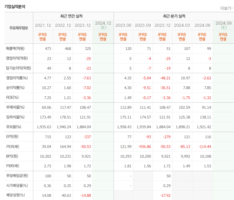Click the 91.14 debt ratio value

[206, 107]
